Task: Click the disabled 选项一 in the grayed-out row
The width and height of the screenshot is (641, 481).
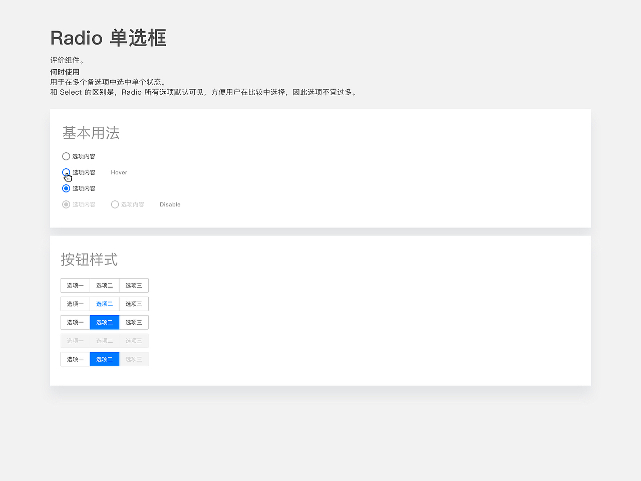Action: (75, 340)
